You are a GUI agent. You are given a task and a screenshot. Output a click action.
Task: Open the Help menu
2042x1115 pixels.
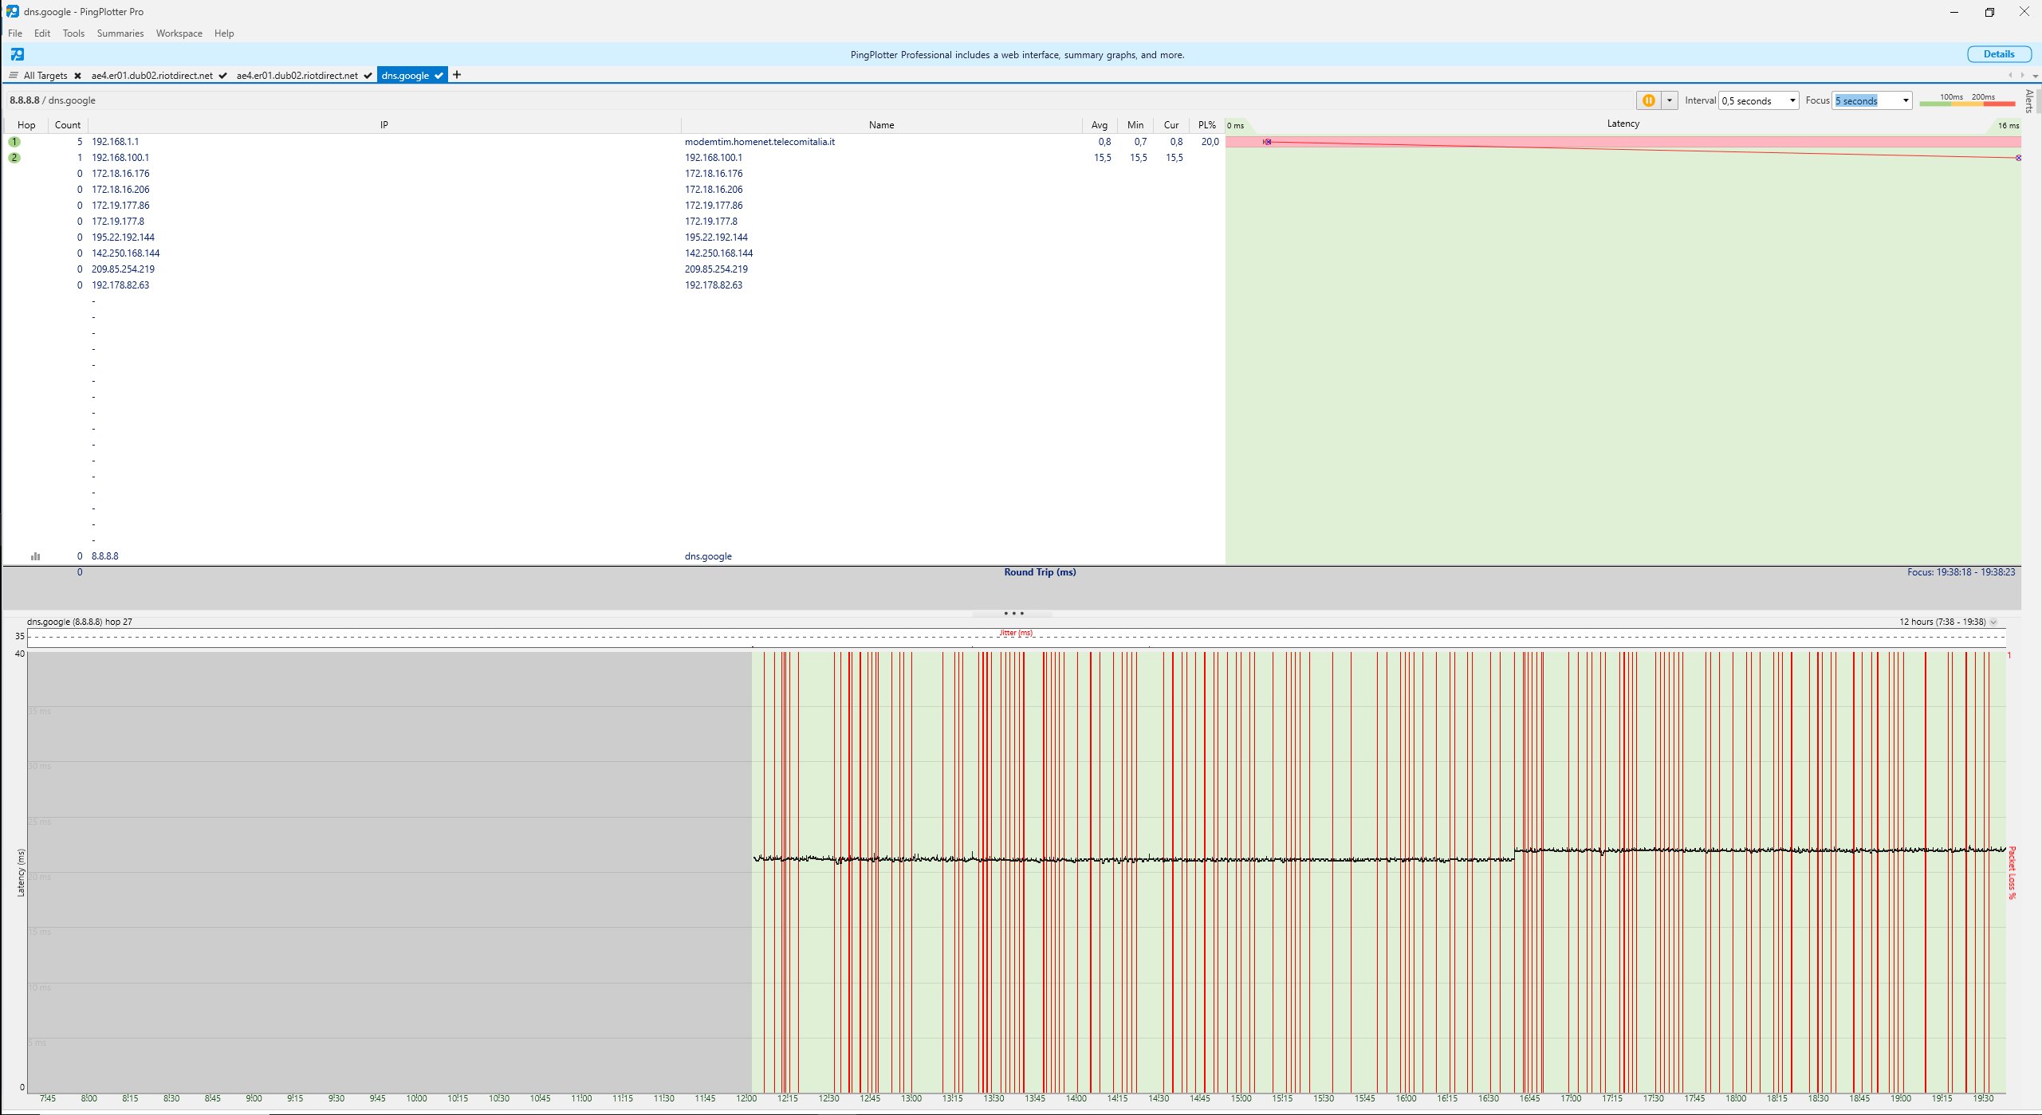pyautogui.click(x=224, y=33)
